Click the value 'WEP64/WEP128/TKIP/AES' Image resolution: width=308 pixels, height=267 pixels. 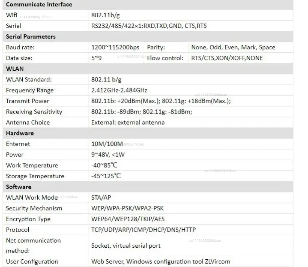(x=128, y=219)
